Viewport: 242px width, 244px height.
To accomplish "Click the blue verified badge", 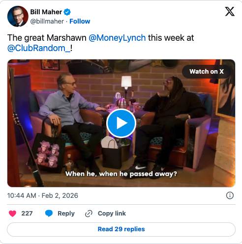I will [67, 12].
